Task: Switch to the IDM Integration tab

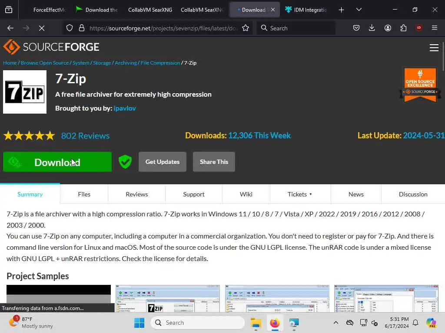Action: pos(306,10)
